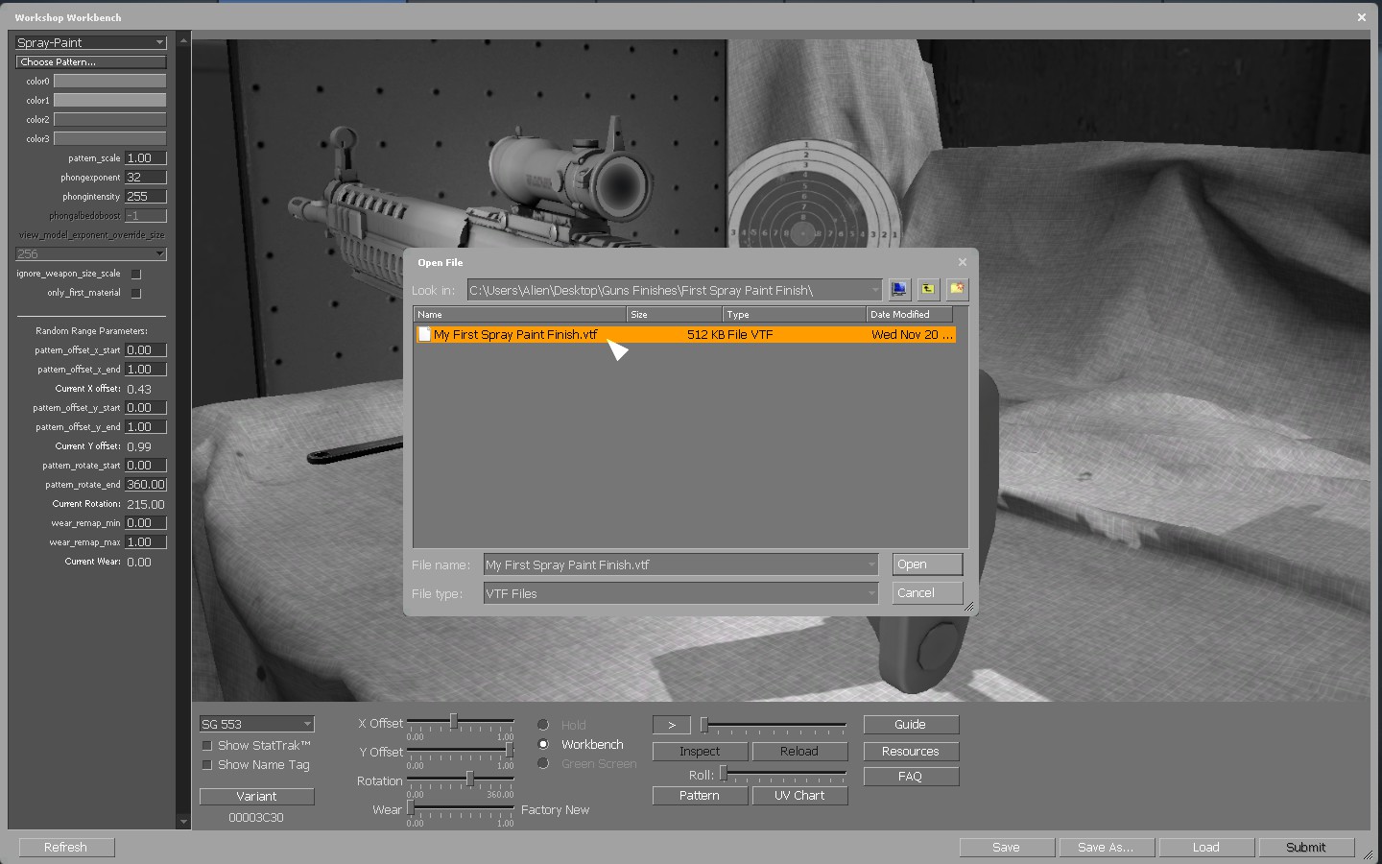Click the Save As button
Image resolution: width=1382 pixels, height=864 pixels.
pyautogui.click(x=1107, y=848)
